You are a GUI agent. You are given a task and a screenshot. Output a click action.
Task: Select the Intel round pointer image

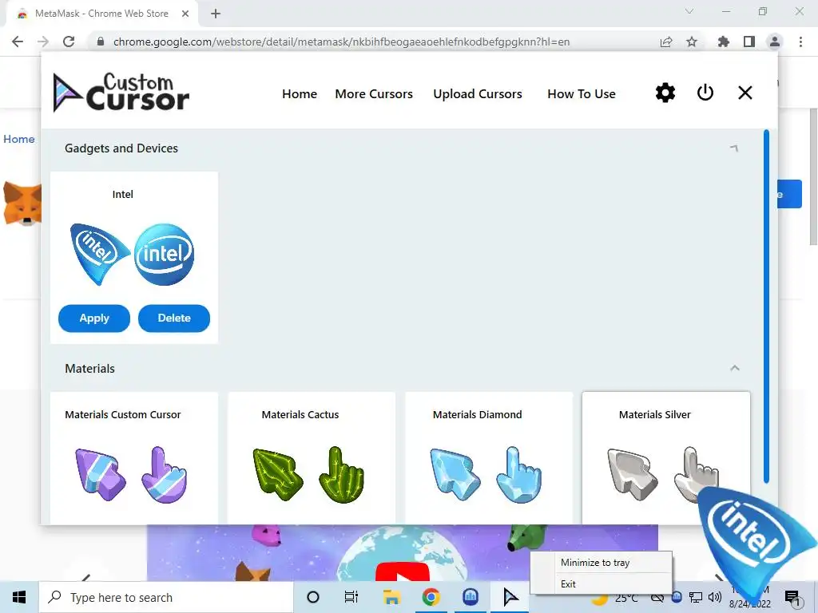[x=165, y=255]
